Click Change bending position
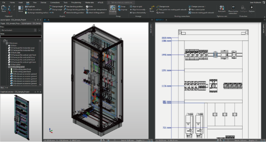This screenshot has height=142, width=266. click(74, 10)
